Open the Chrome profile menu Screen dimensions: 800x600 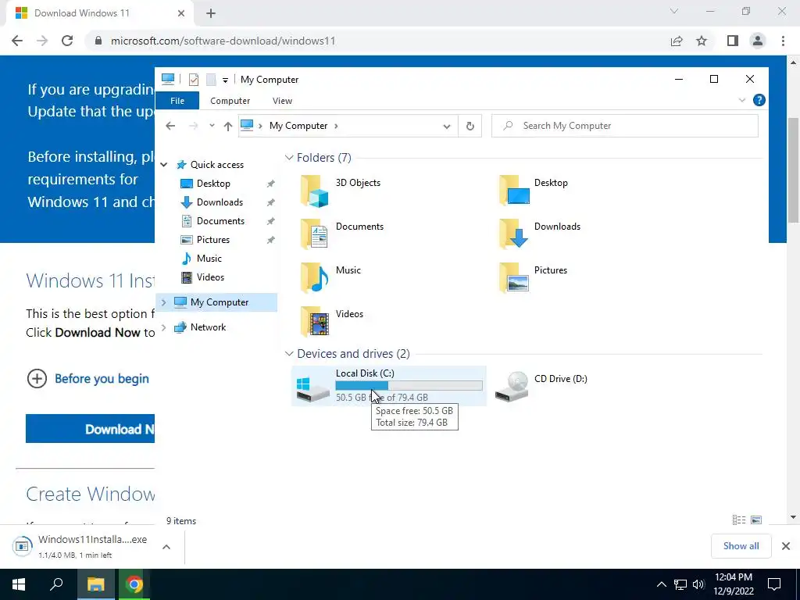coord(758,41)
